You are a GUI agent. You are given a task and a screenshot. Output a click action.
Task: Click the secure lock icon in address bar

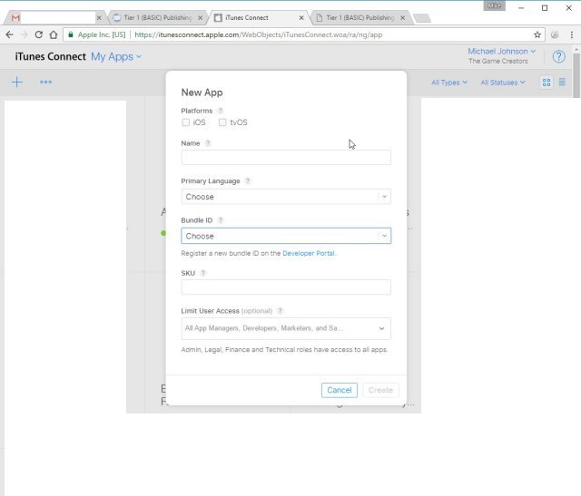tap(71, 34)
